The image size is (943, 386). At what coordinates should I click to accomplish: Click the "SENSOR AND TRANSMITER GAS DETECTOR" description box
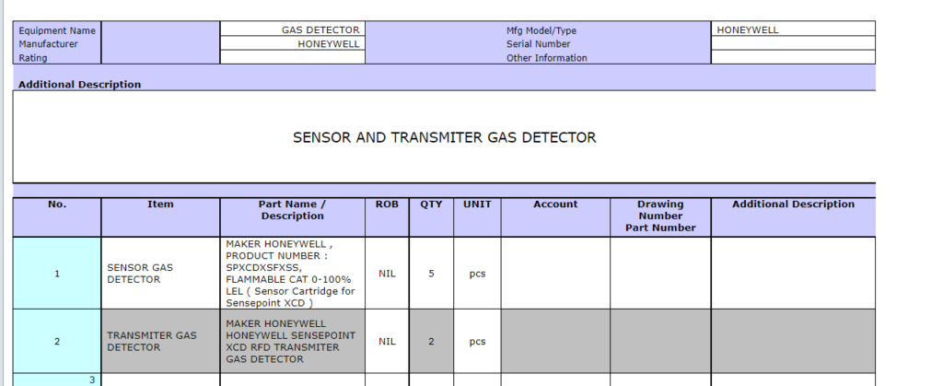pos(444,137)
